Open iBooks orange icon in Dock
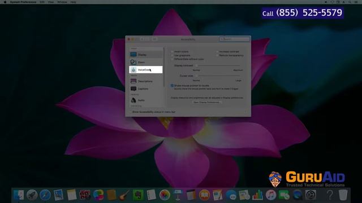The width and height of the screenshot is (362, 203). point(205,195)
